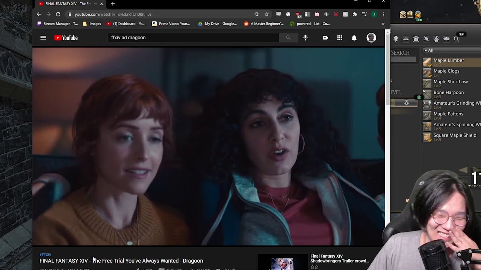Select the Amateur's Spinning Wheel recipe
This screenshot has width=481, height=270.
[x=452, y=126]
